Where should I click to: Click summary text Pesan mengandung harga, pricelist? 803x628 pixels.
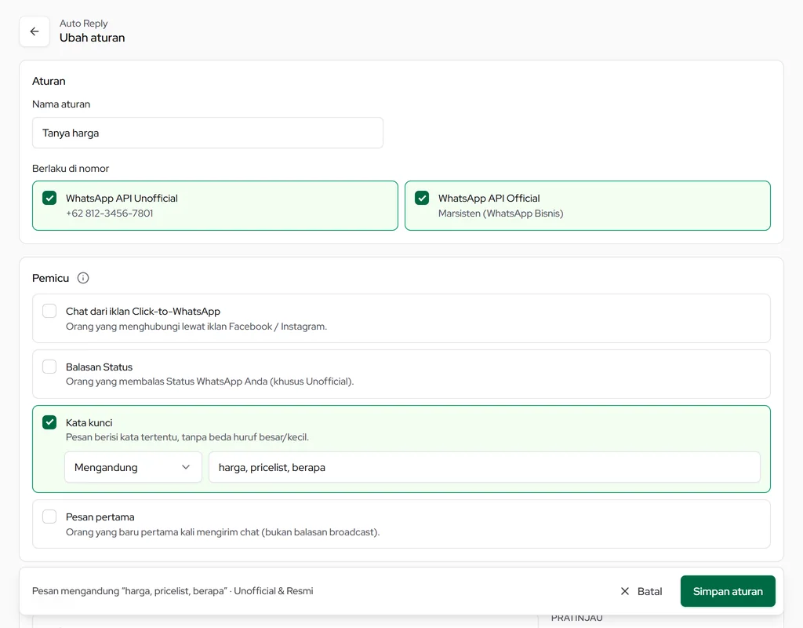coord(173,591)
